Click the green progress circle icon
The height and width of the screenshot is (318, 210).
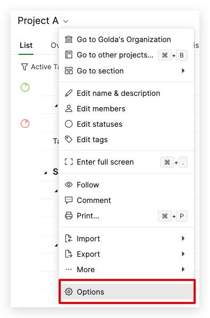[x=25, y=87]
